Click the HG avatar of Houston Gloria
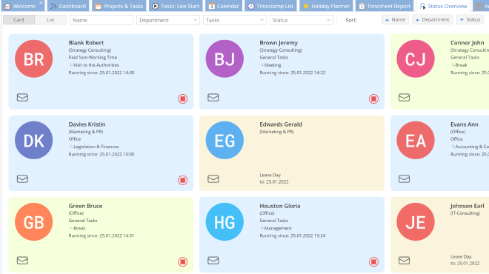This screenshot has width=489, height=274. (224, 222)
